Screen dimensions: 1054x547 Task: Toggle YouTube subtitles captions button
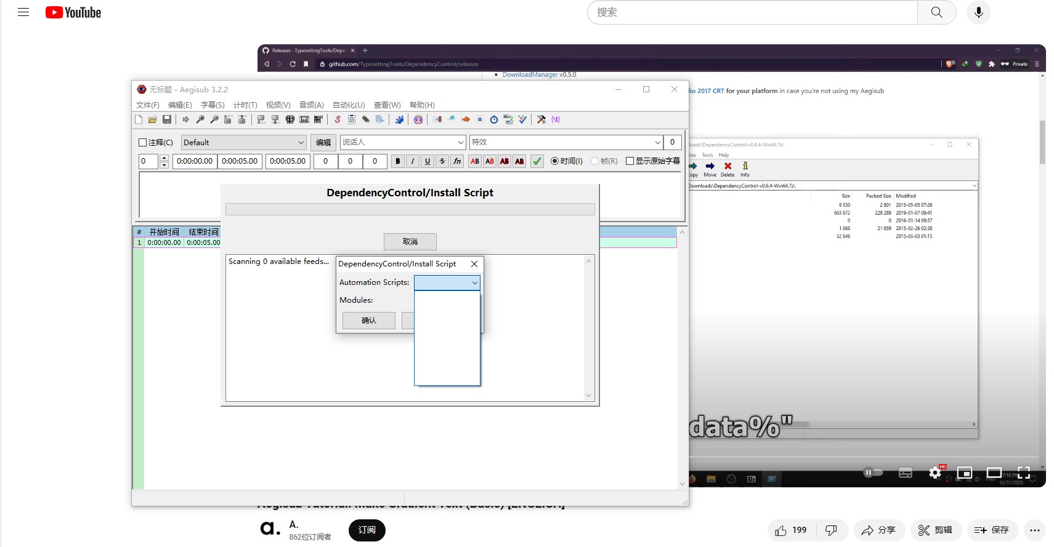click(906, 473)
